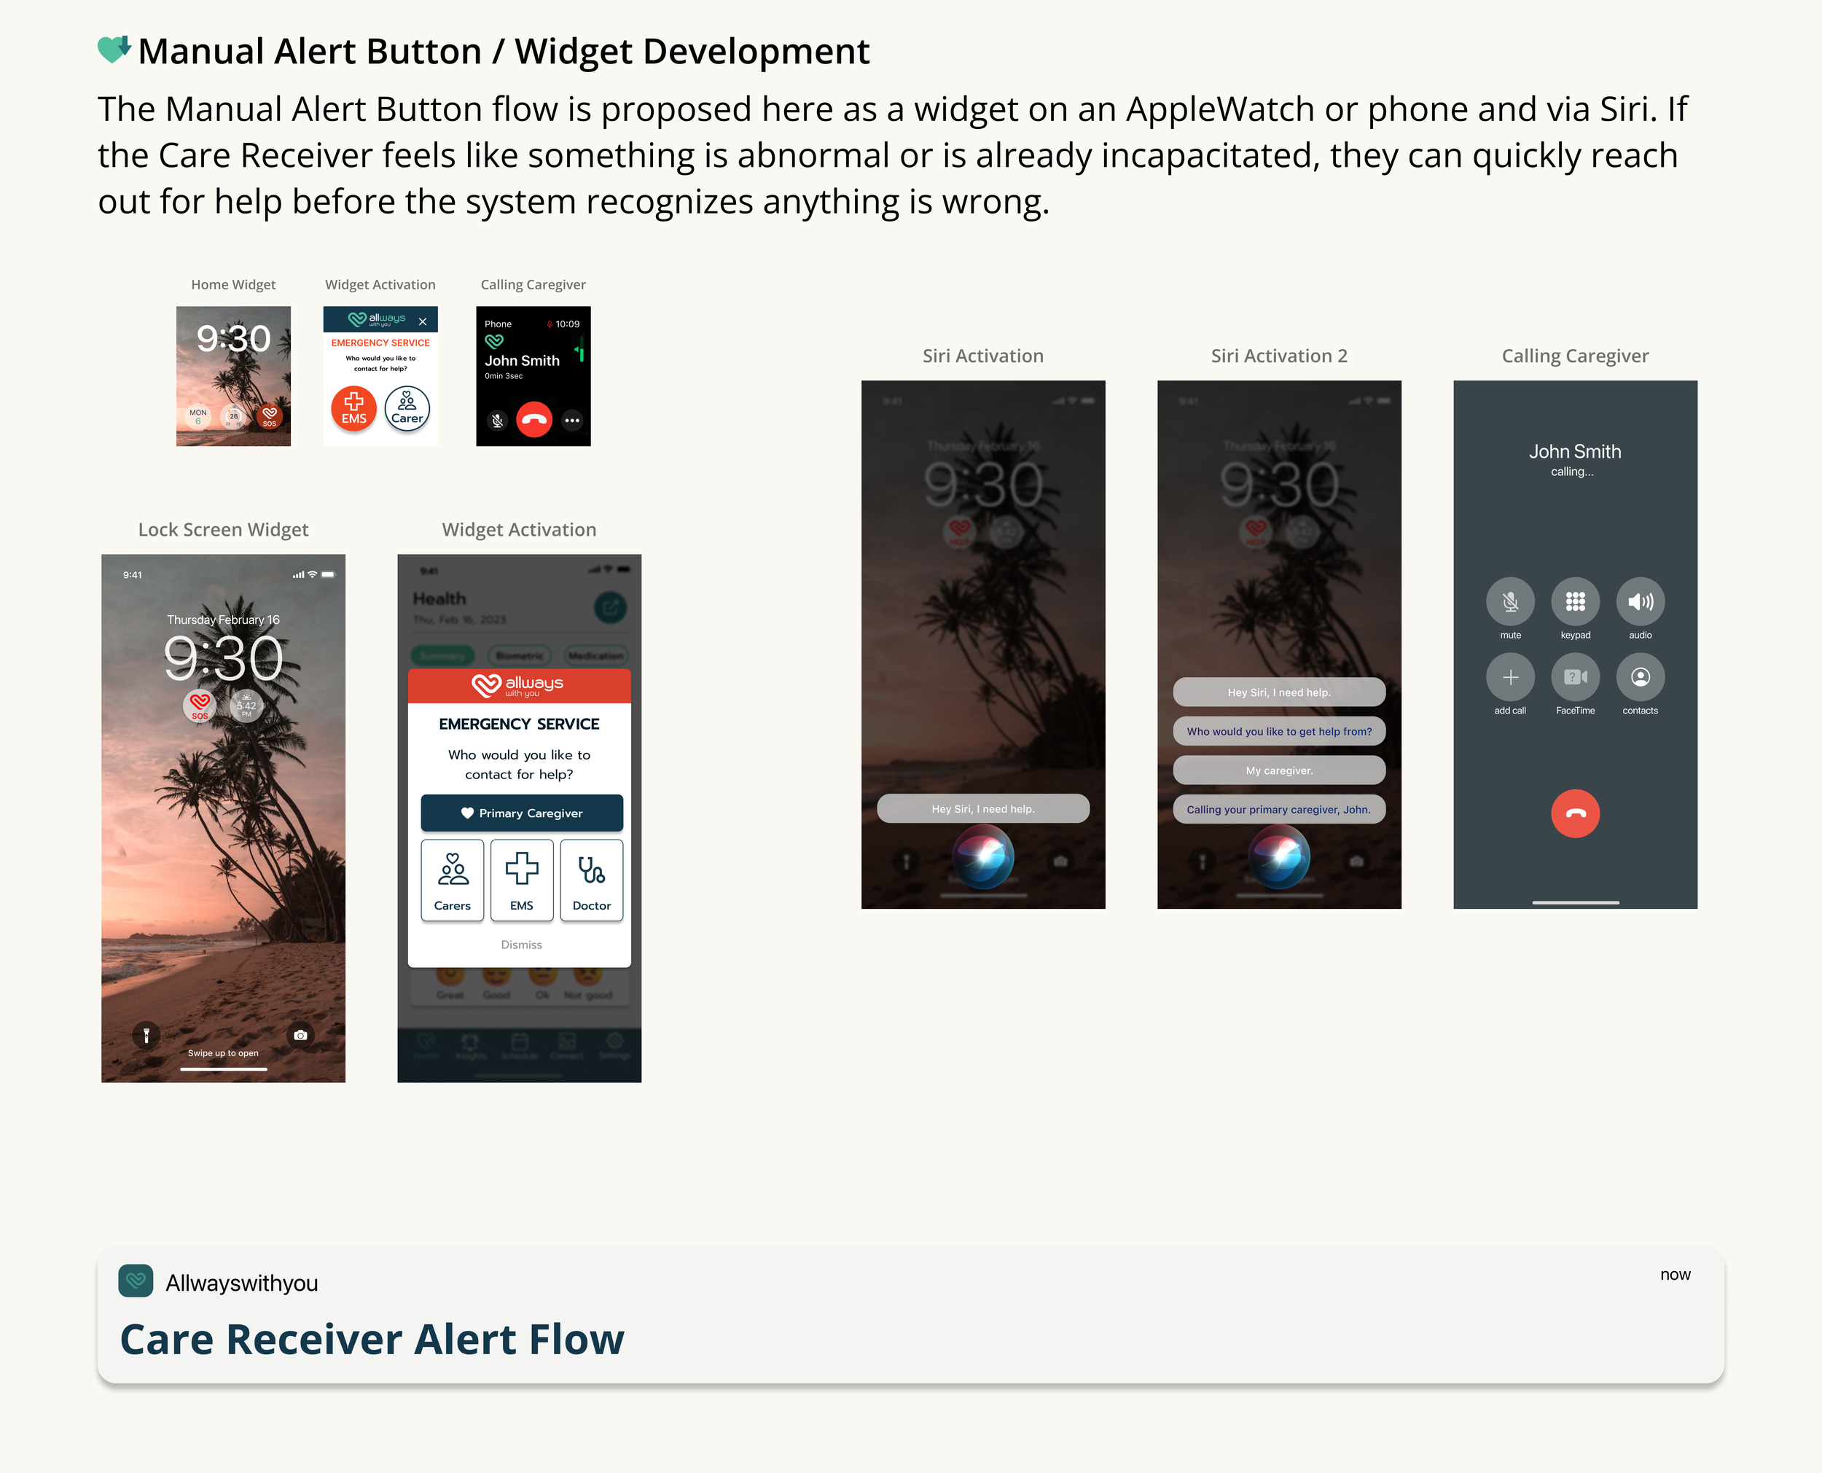
Task: Select Doctor in emergency service dialog
Action: click(591, 880)
